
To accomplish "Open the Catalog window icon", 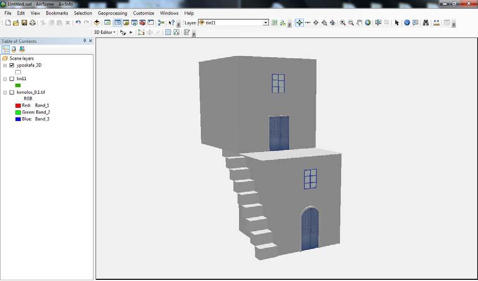I will 126,23.
